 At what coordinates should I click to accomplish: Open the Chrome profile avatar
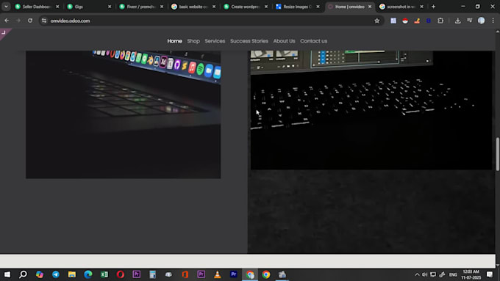click(481, 21)
